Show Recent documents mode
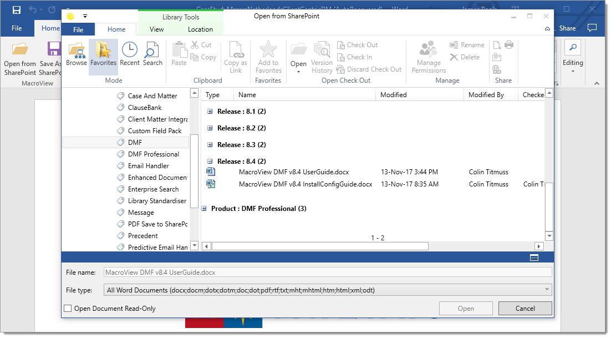This screenshot has width=611, height=338. 130,54
